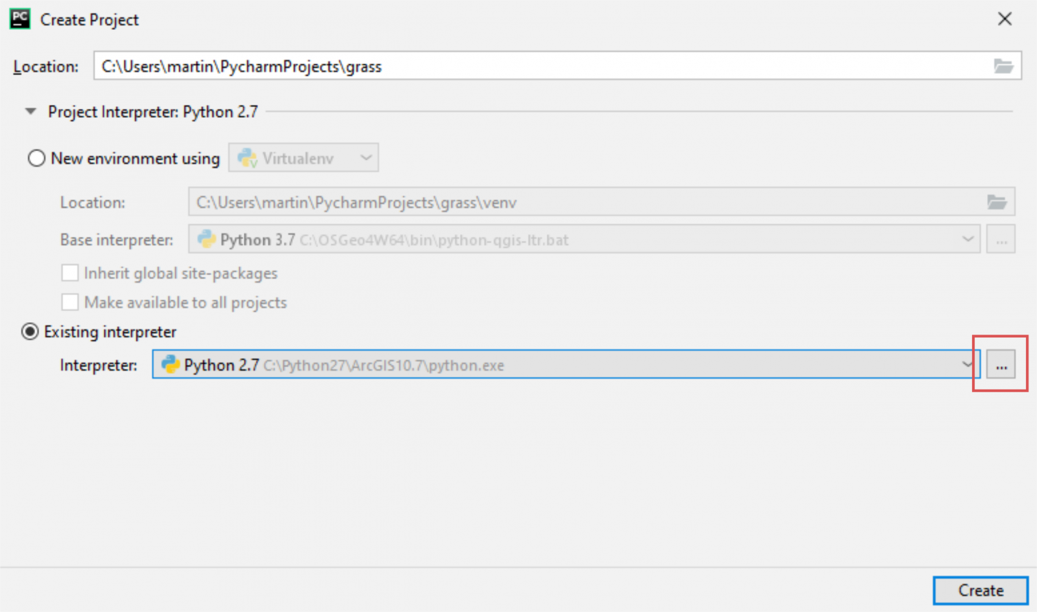The image size is (1037, 612).
Task: Collapse the Project Interpreter section
Action: pos(30,112)
